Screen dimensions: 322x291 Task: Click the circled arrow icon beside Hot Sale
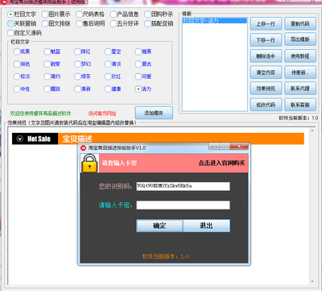20,139
